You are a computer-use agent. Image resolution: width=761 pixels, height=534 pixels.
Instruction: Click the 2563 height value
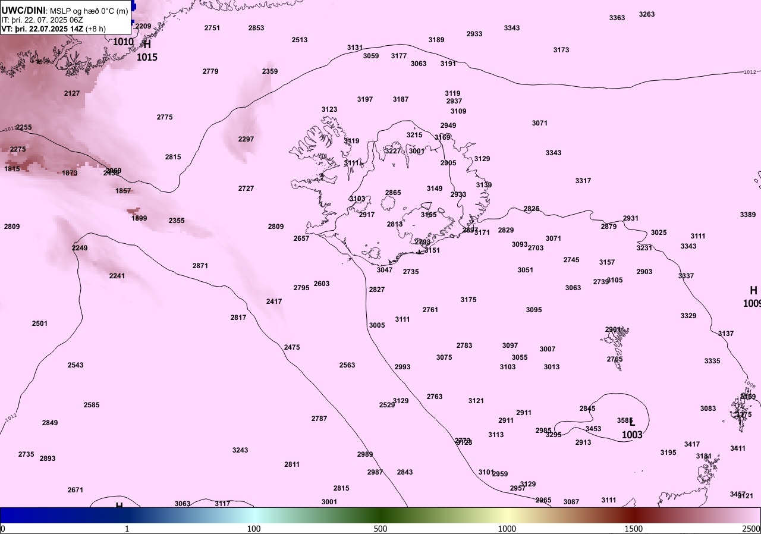point(347,365)
